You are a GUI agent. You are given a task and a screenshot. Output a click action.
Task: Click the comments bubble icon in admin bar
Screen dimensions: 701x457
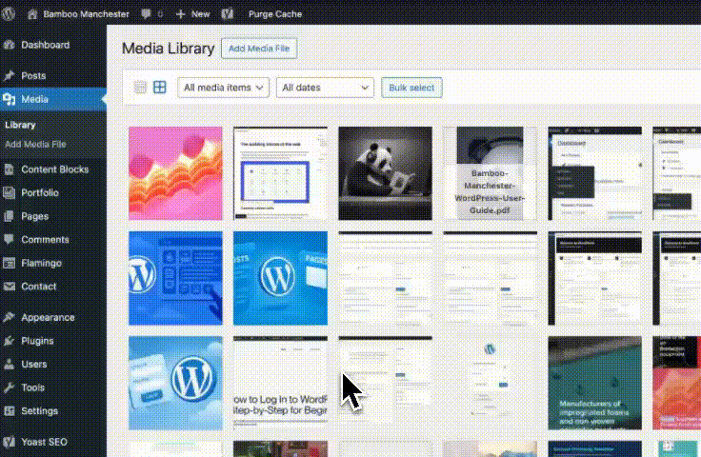click(x=146, y=14)
